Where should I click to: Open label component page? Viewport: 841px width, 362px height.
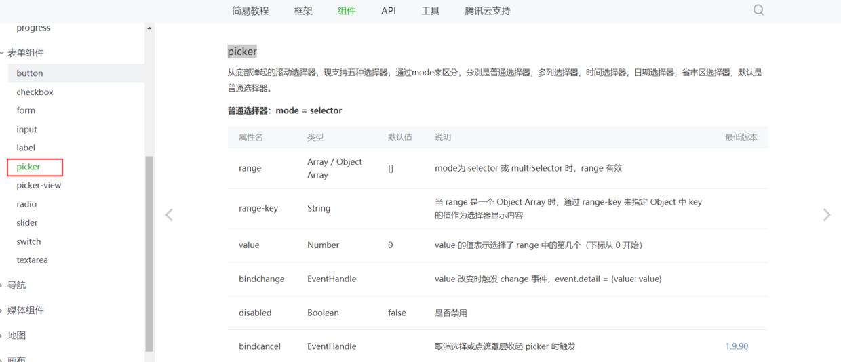pyautogui.click(x=26, y=148)
